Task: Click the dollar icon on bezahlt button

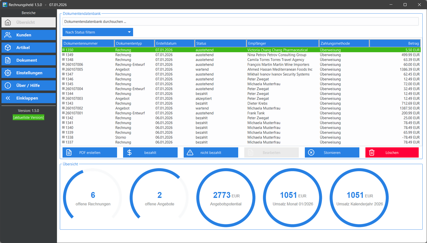Action: pyautogui.click(x=129, y=152)
